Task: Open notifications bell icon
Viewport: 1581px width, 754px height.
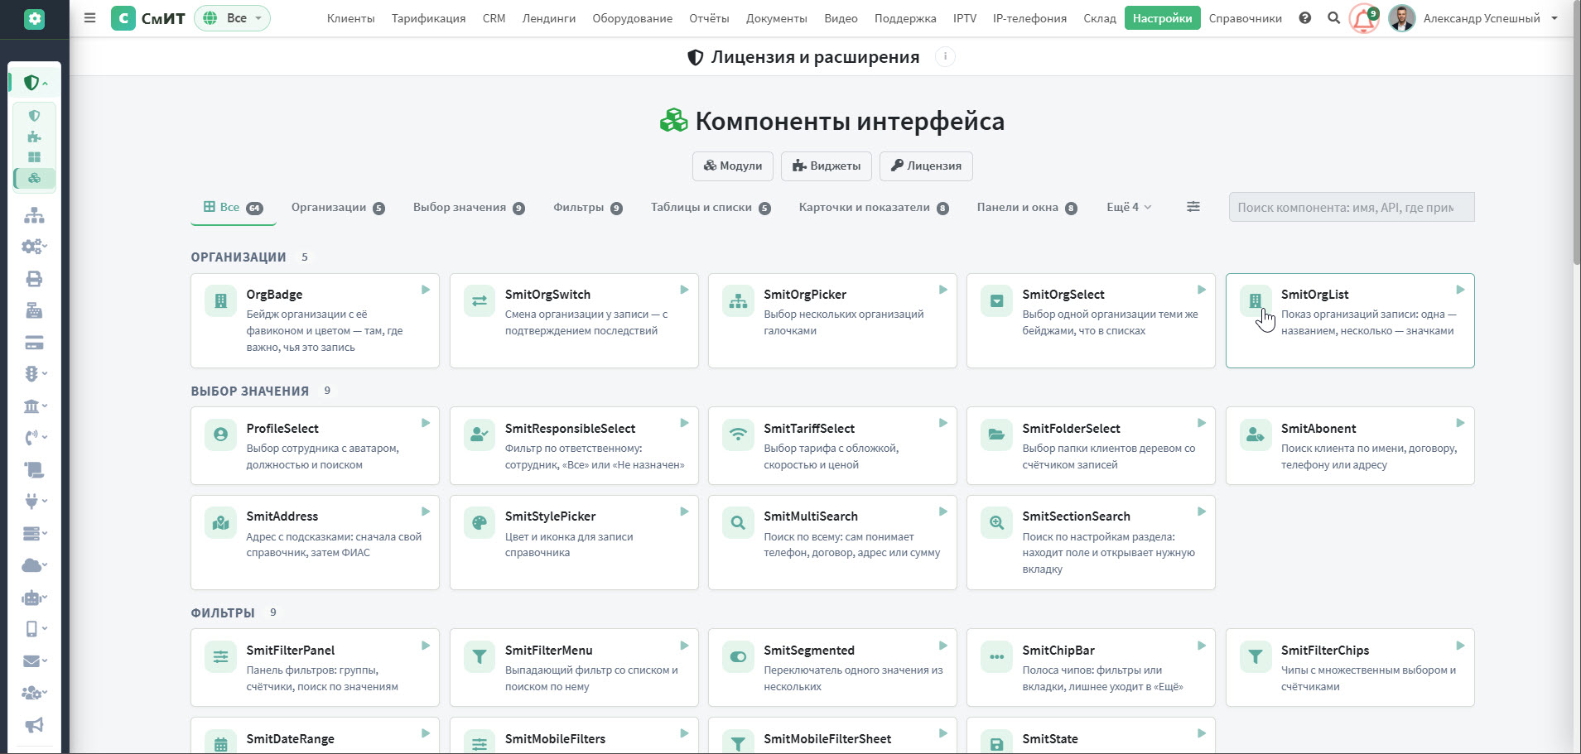Action: click(x=1363, y=18)
